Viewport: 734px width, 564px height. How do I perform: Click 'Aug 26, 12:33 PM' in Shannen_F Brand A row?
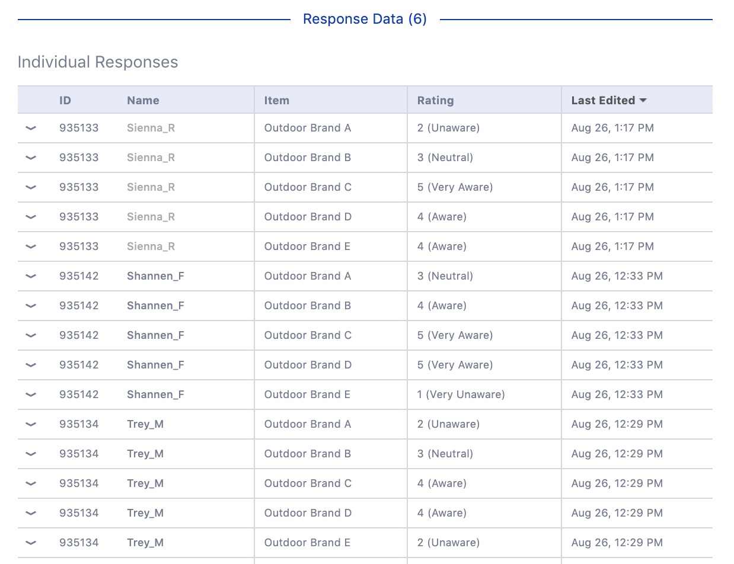click(617, 276)
